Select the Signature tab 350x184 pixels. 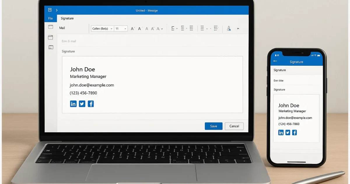67,18
